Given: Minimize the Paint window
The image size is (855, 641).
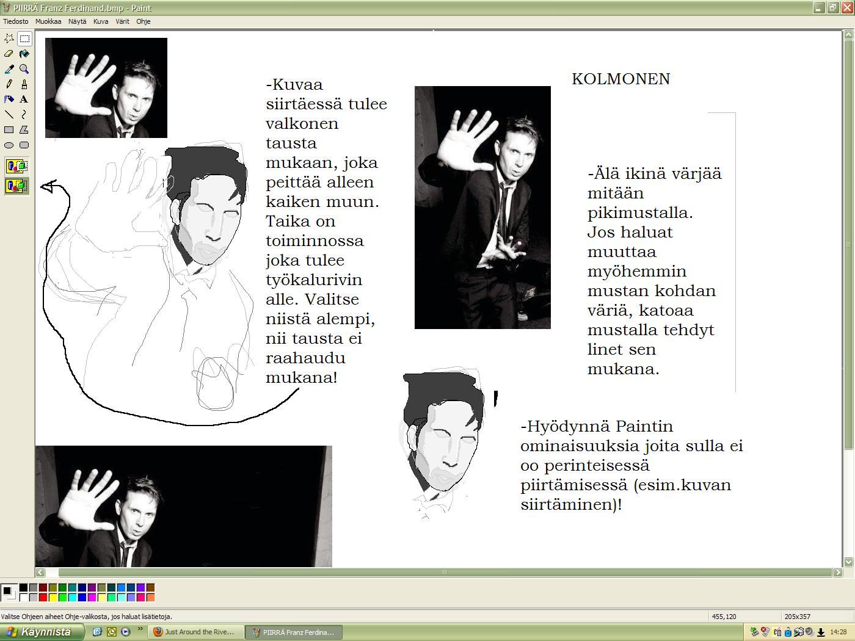Looking at the screenshot, I should pyautogui.click(x=820, y=8).
